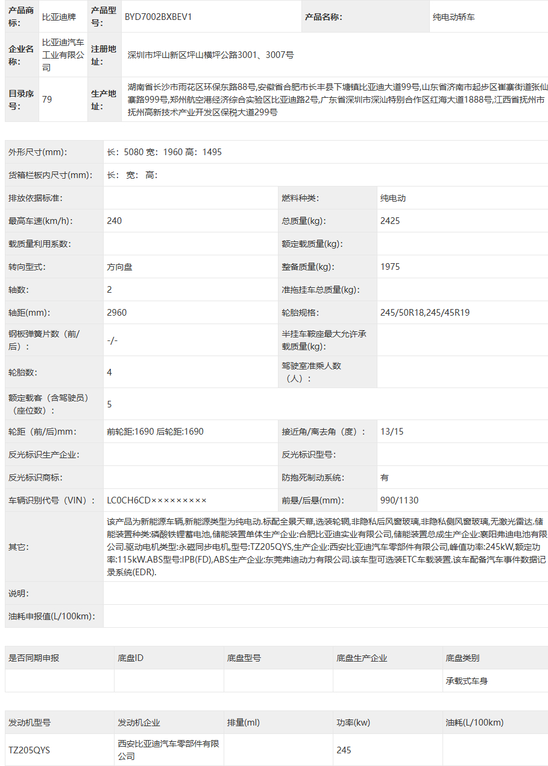Click 油耗申报值(L/100km) label
The image size is (548, 766).
[52, 616]
